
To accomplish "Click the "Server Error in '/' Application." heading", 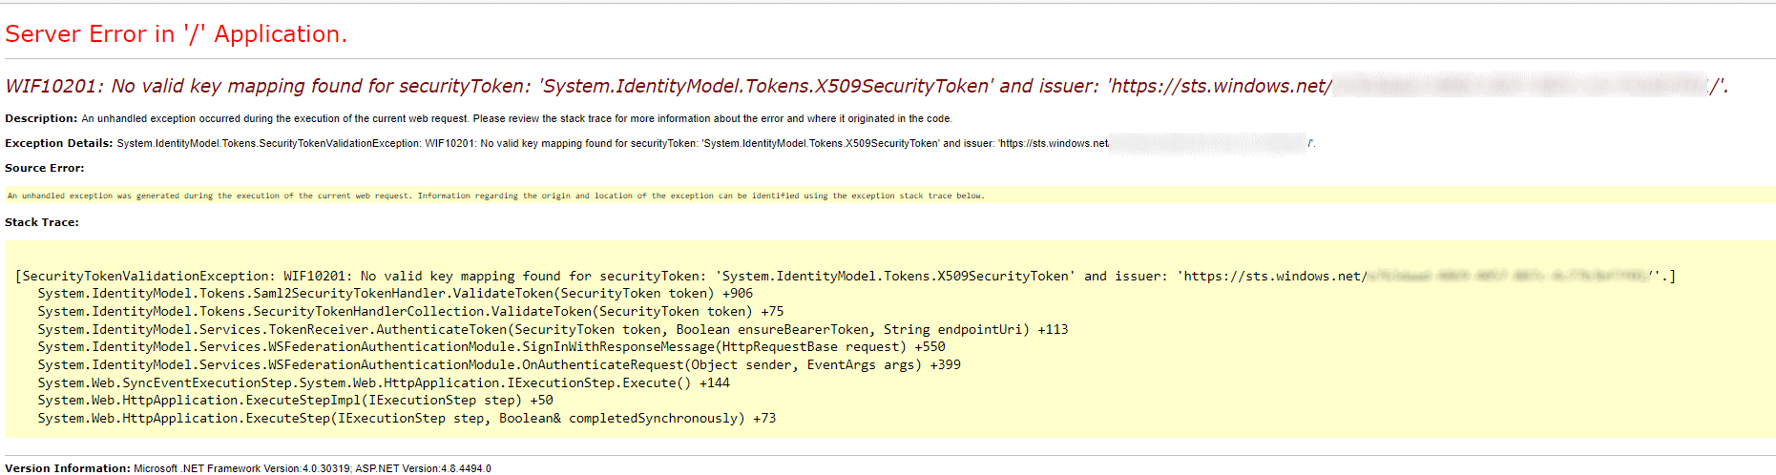I will pos(176,34).
